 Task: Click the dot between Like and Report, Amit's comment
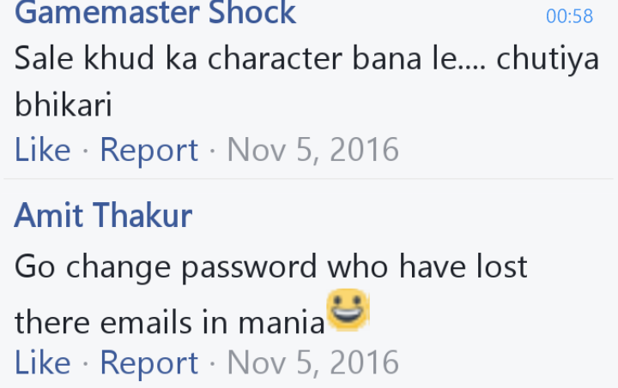pyautogui.click(x=86, y=363)
